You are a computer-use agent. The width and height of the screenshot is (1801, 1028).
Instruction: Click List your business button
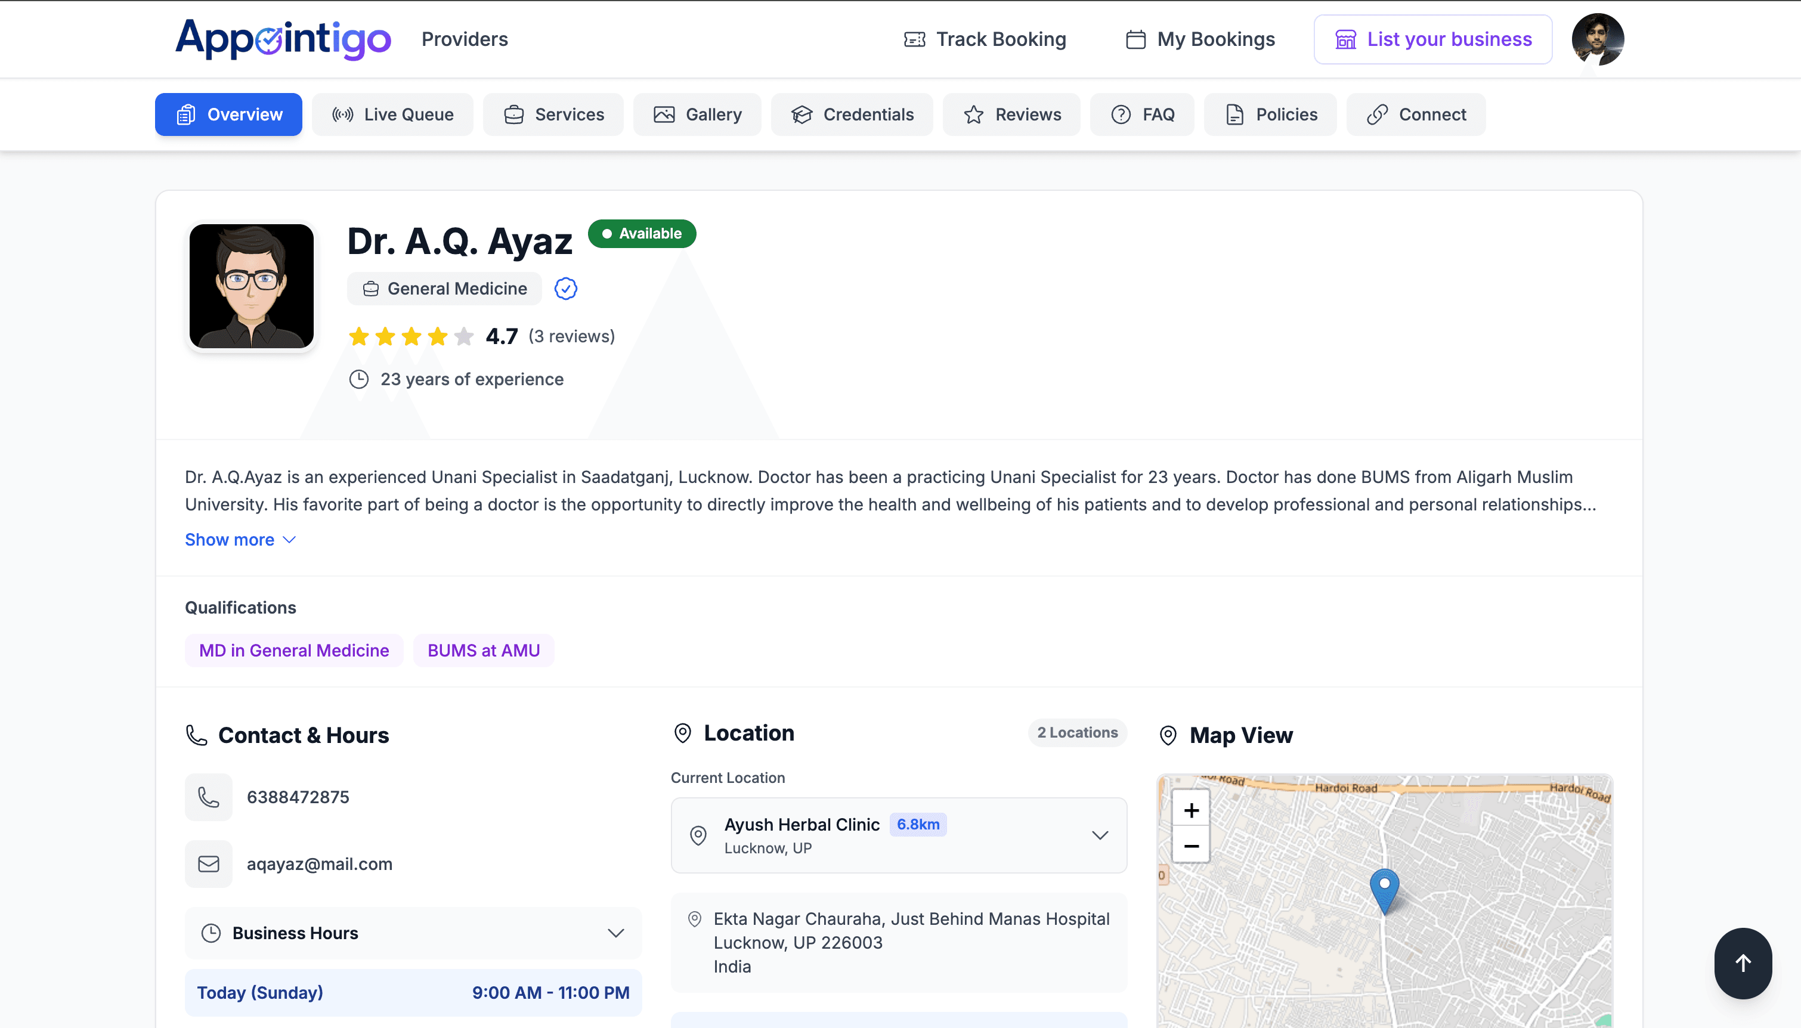1432,39
